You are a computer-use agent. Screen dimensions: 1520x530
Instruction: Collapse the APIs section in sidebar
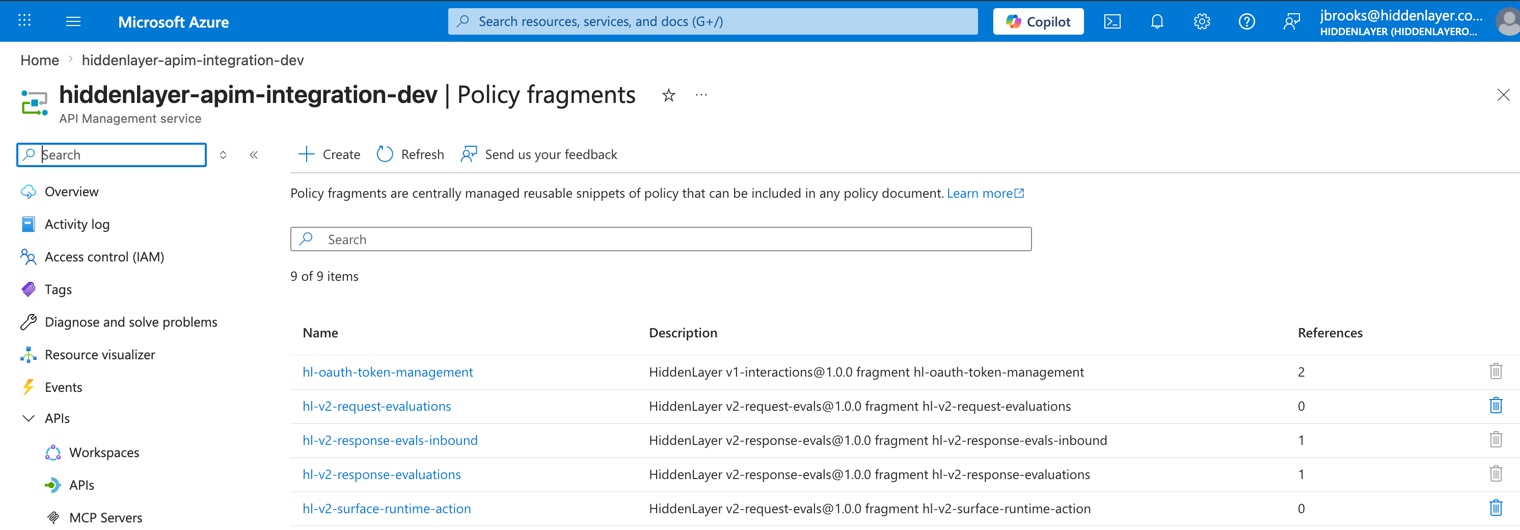pyautogui.click(x=29, y=418)
